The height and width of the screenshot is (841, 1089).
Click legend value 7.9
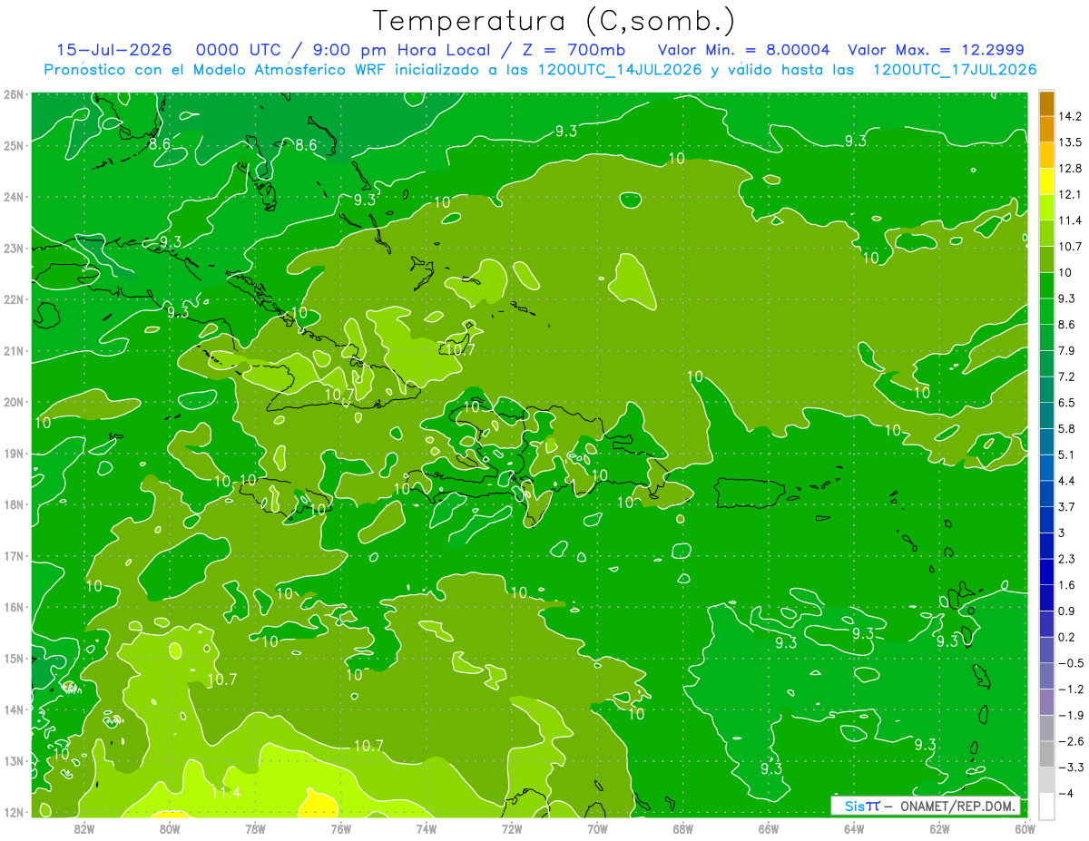1067,350
